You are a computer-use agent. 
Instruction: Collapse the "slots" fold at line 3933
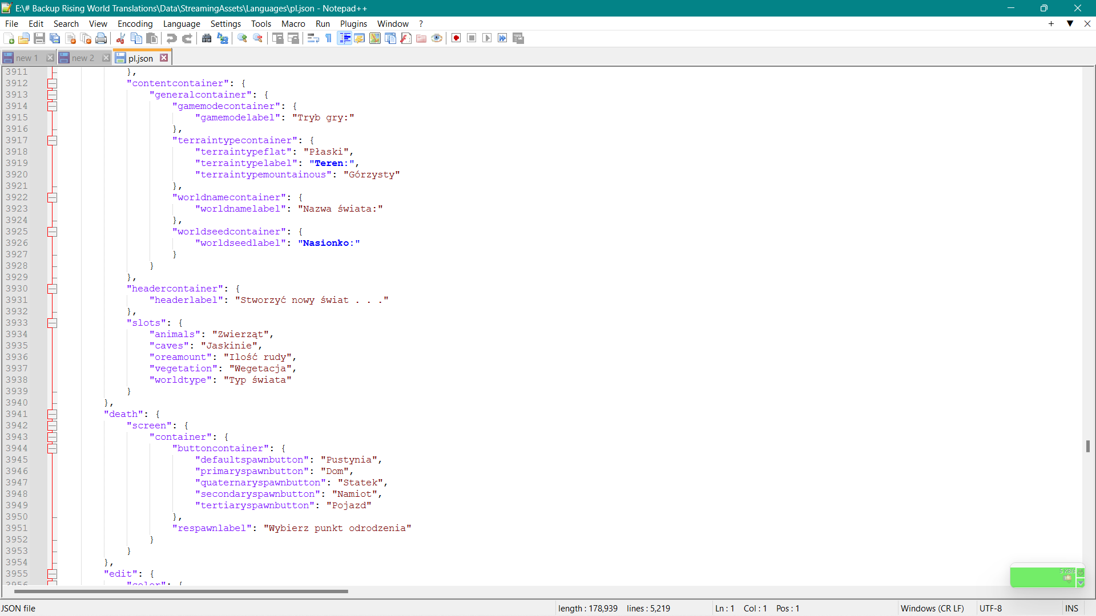point(52,323)
